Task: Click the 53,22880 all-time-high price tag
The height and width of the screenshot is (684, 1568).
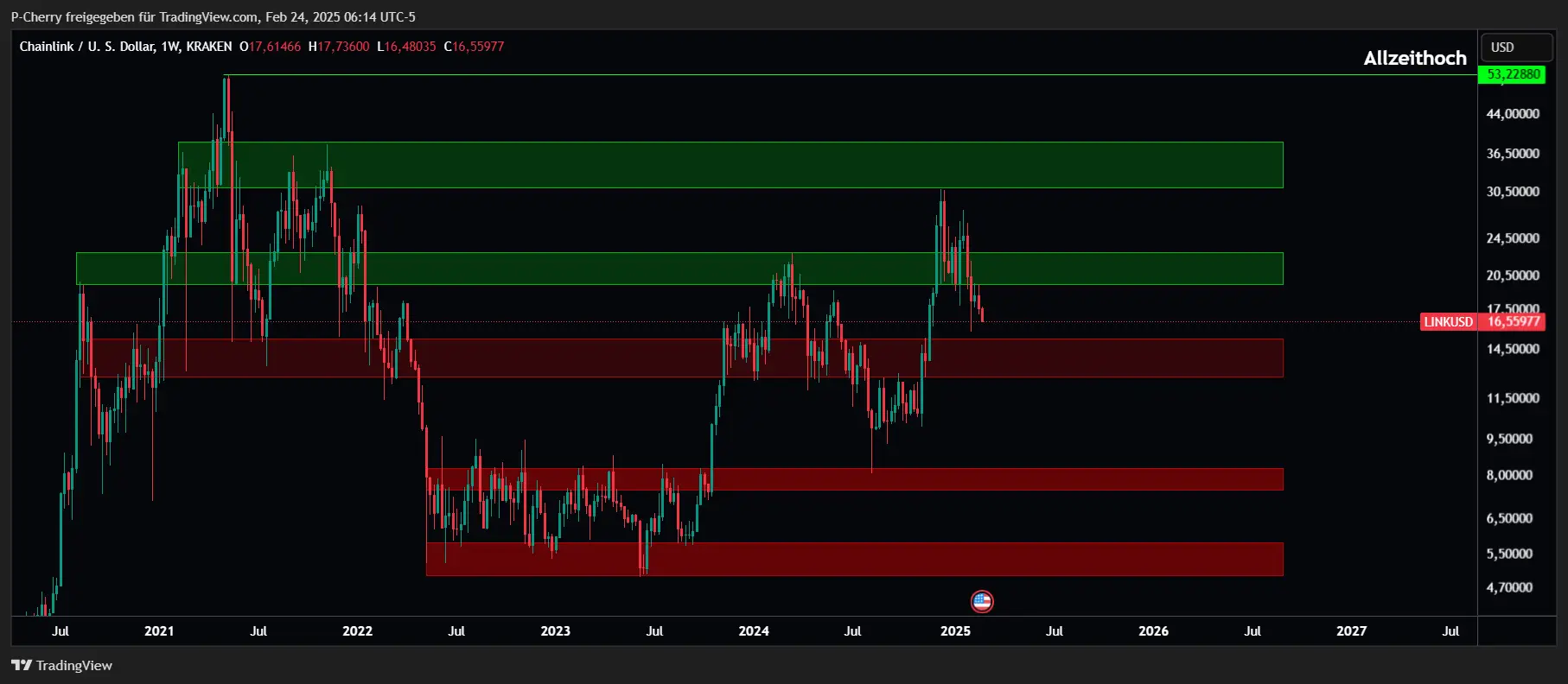Action: click(1513, 74)
